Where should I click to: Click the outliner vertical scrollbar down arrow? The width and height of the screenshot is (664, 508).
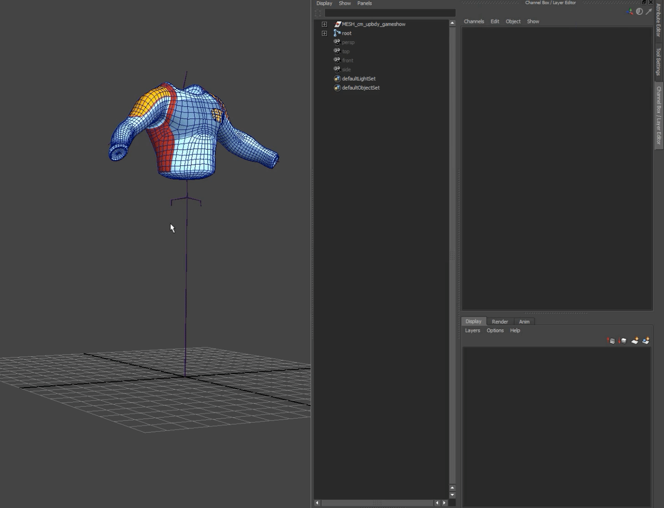pyautogui.click(x=452, y=495)
